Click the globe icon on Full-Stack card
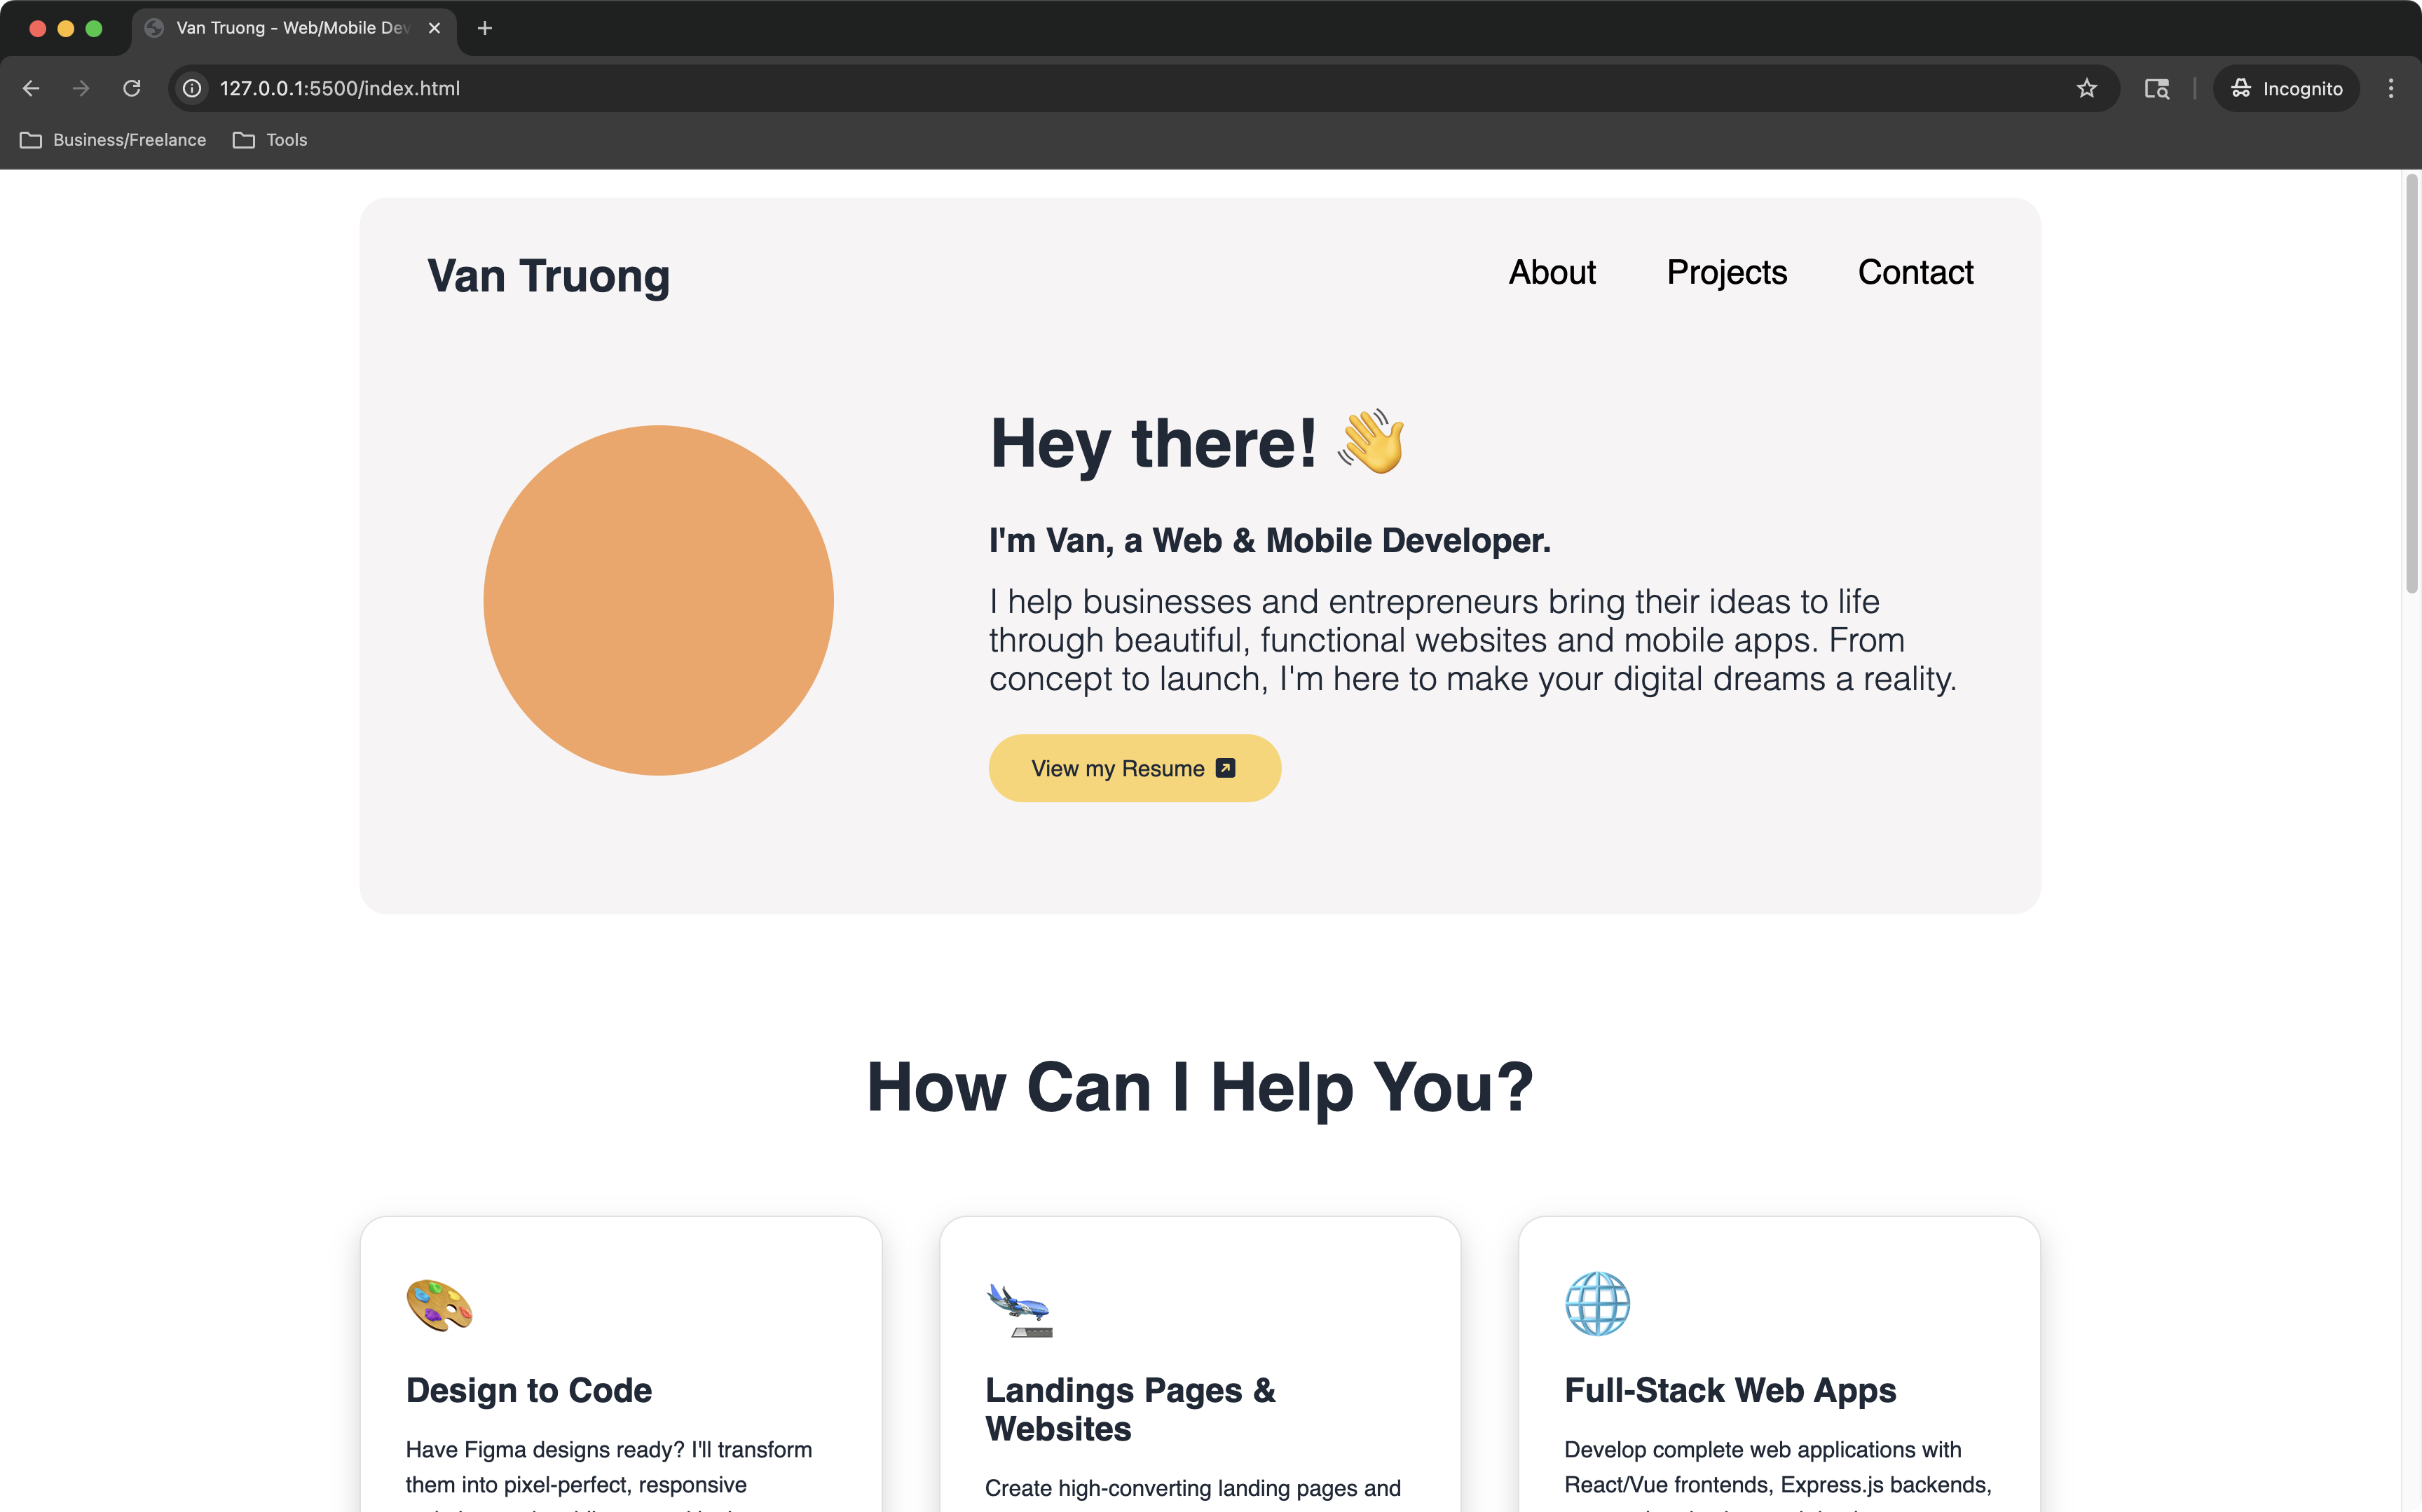Screen dimensions: 2422x1512 pyautogui.click(x=1597, y=1304)
